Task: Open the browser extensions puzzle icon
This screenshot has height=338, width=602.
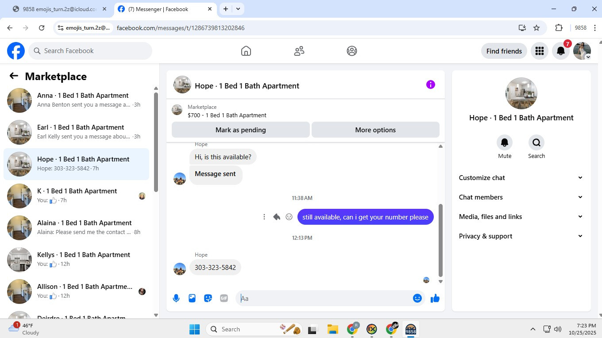Action: click(x=559, y=28)
